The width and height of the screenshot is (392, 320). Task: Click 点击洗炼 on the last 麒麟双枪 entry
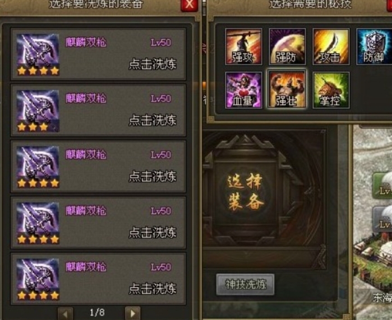[x=153, y=289]
